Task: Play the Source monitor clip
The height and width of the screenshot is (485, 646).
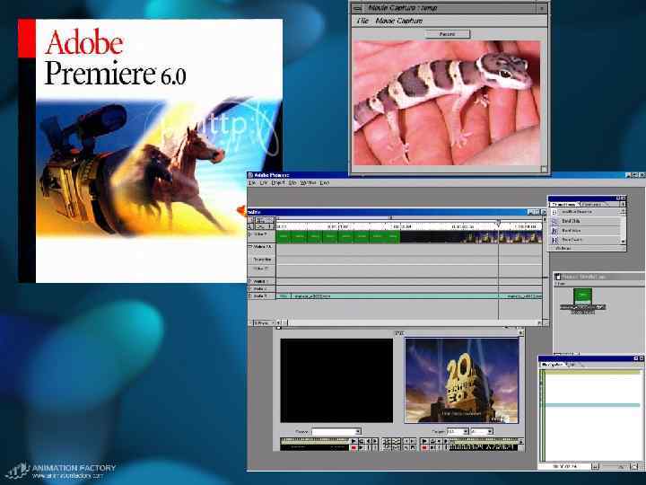Action: point(354,441)
